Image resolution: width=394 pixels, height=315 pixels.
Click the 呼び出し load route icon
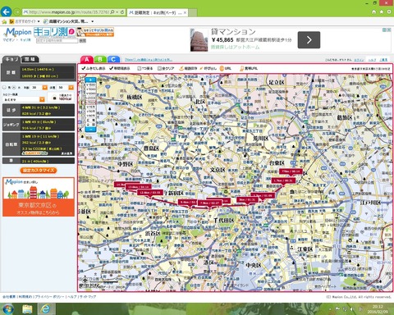[201, 68]
